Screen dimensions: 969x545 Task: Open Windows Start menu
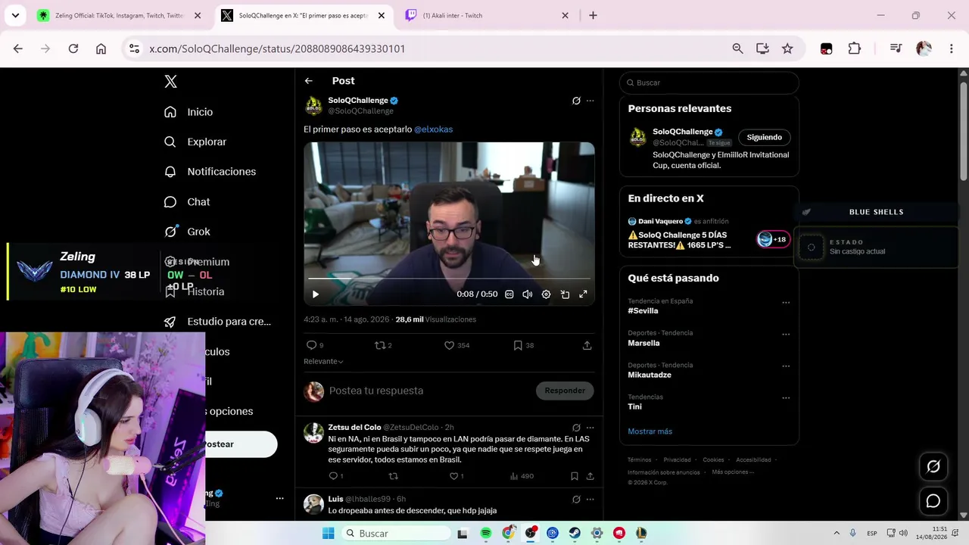click(x=328, y=534)
